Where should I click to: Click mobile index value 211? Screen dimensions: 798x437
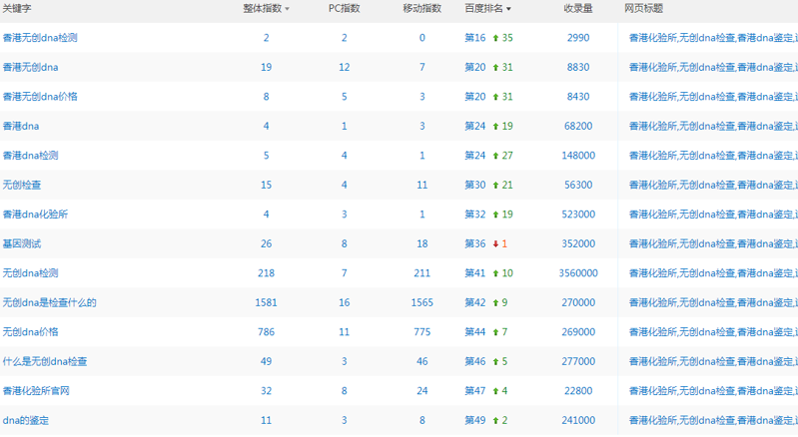[x=421, y=273]
